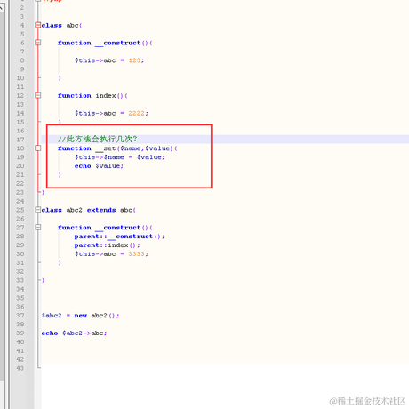Place cursor on 'function __set($name,$value){'
Viewport: 409px width, 409px height.
point(117,148)
